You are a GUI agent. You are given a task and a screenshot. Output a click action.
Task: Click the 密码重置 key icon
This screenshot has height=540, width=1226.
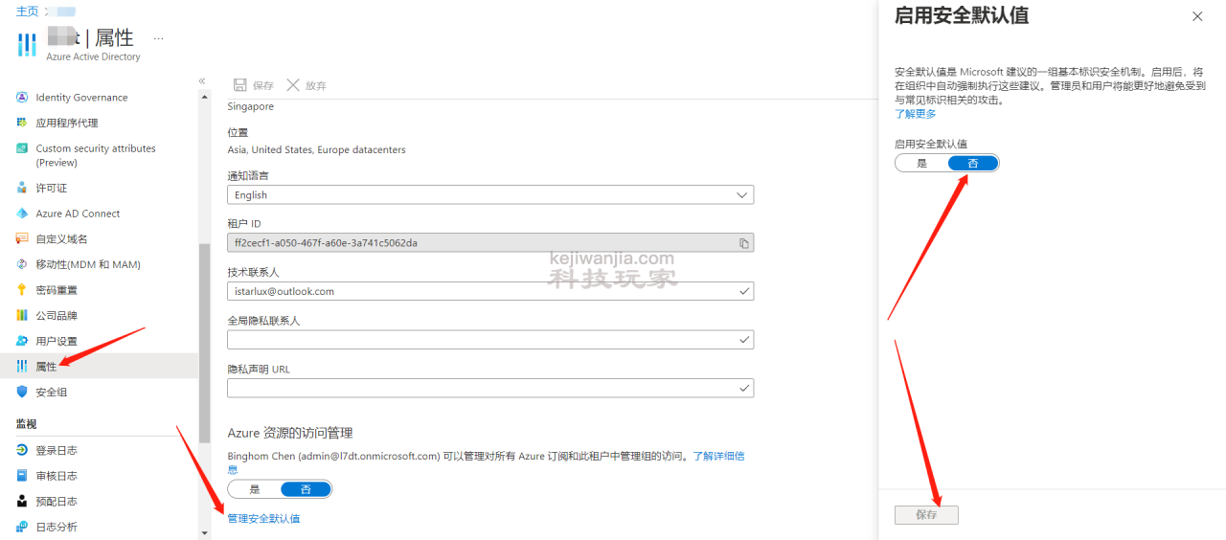22,290
